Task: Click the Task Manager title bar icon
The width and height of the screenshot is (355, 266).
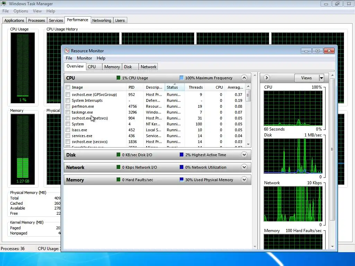Action: [3, 3]
